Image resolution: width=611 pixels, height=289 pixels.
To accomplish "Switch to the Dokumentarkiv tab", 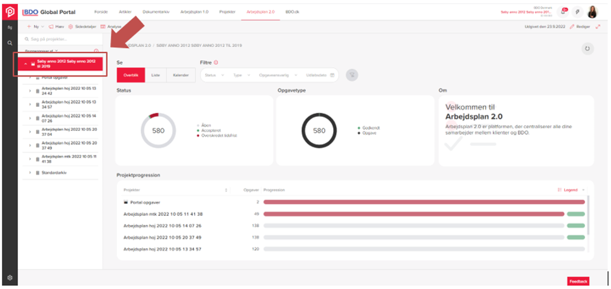I will coord(156,12).
